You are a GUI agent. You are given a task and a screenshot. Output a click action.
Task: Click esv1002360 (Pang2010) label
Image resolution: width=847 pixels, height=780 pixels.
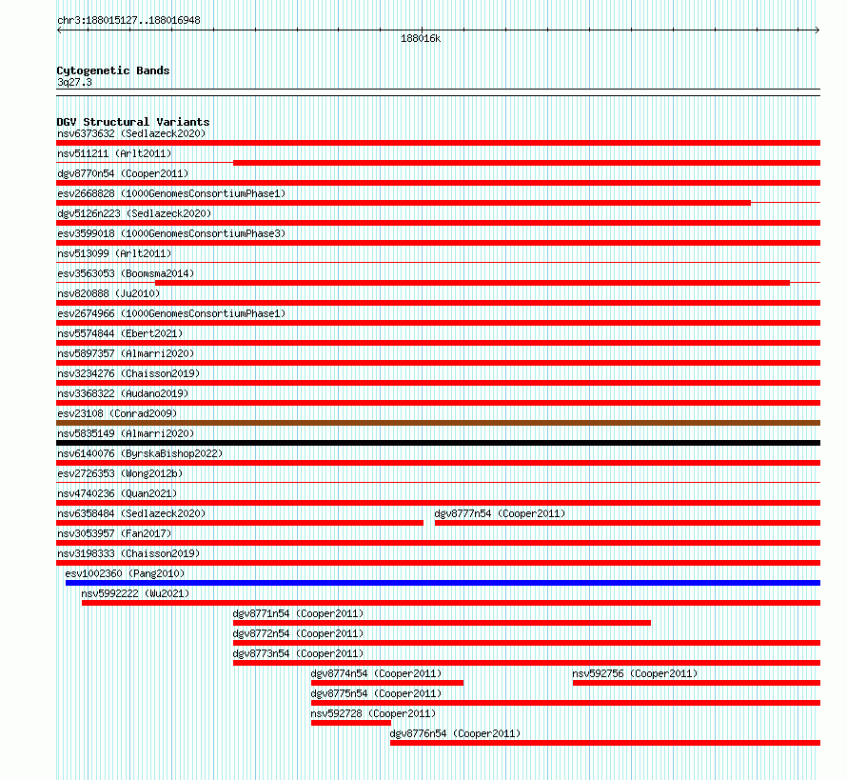tap(125, 573)
